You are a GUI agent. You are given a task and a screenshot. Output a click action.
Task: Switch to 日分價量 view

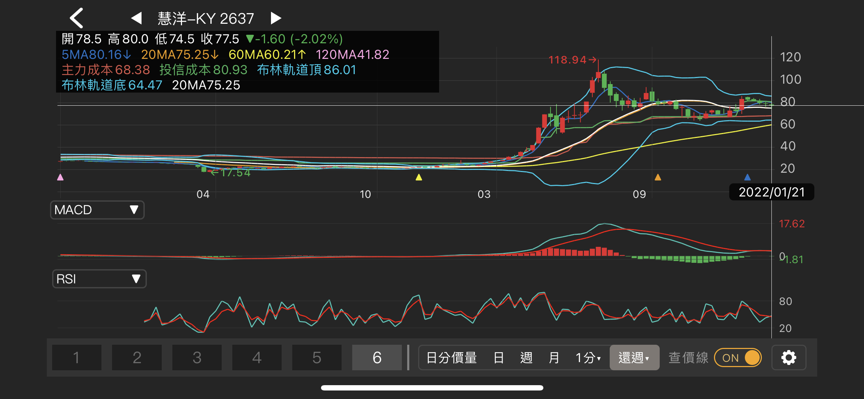(452, 358)
